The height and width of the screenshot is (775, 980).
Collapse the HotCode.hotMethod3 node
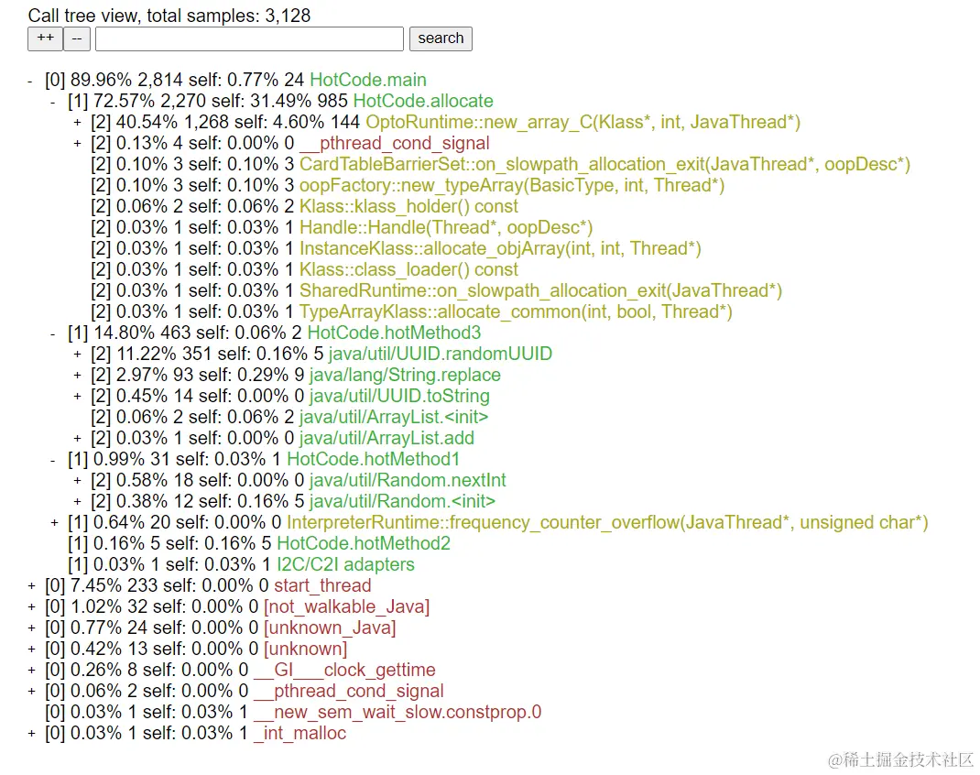[54, 333]
